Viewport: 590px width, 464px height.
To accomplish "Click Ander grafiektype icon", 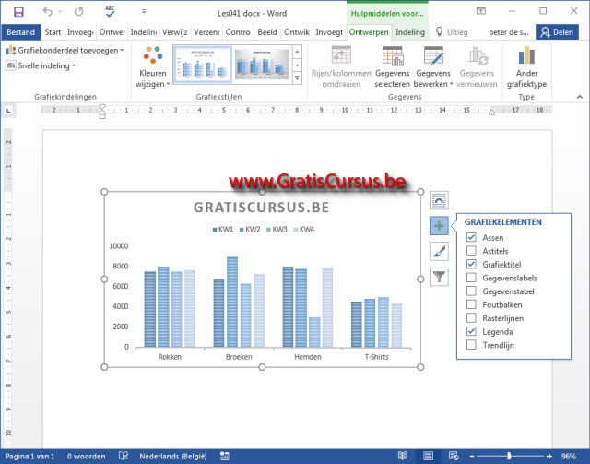I will [526, 55].
